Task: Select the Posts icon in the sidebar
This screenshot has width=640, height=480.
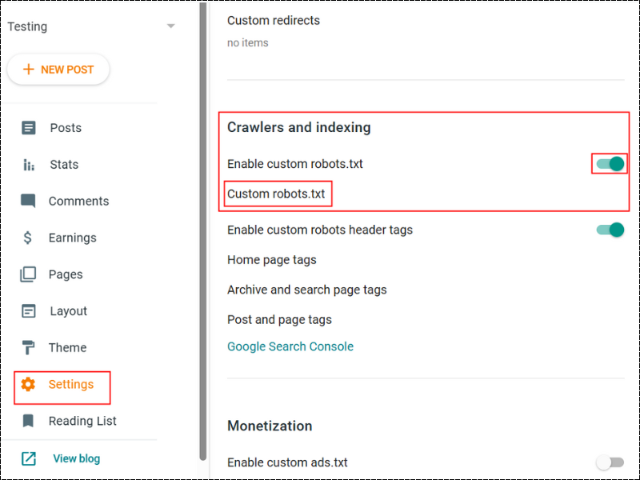Action: (29, 127)
